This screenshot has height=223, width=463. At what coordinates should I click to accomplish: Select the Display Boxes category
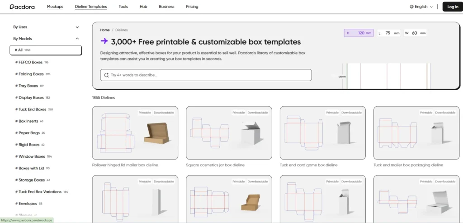[x=33, y=98]
